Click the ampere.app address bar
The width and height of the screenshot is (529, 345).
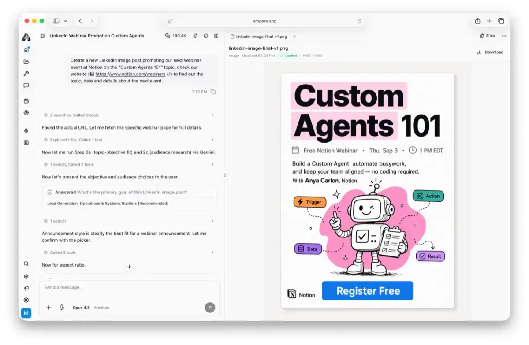(x=265, y=21)
